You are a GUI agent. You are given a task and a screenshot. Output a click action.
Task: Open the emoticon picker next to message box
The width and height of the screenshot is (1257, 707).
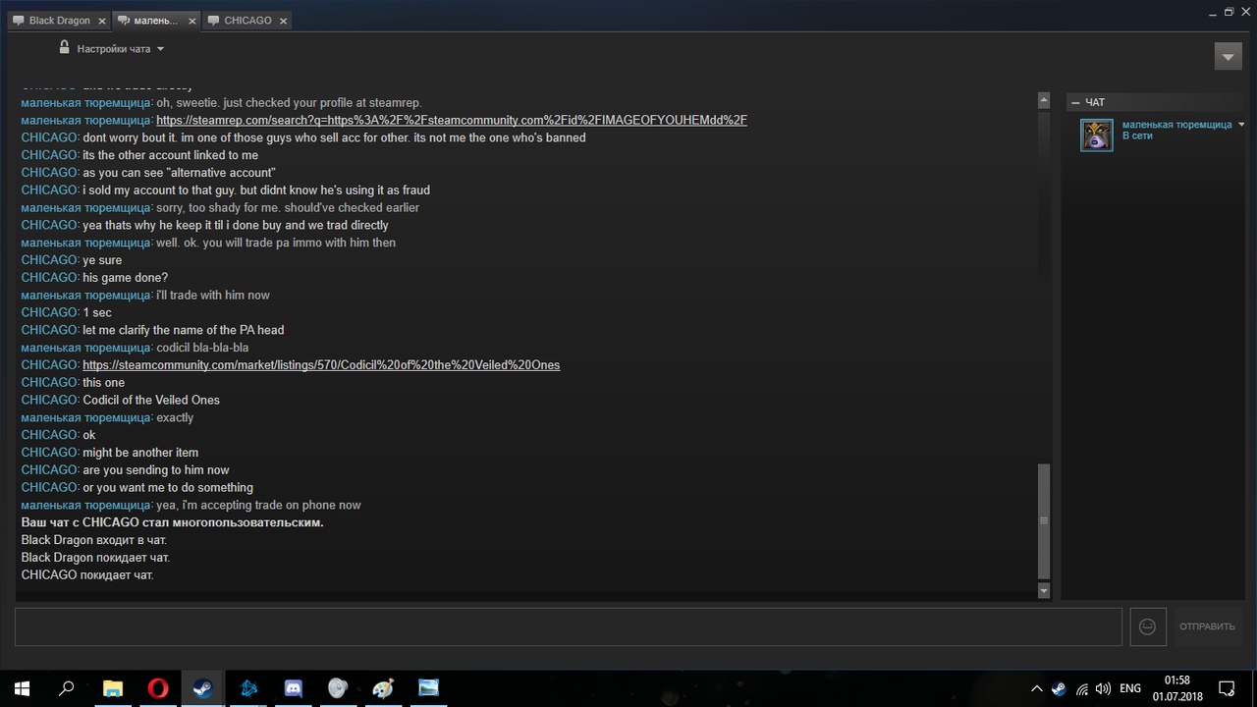point(1148,626)
